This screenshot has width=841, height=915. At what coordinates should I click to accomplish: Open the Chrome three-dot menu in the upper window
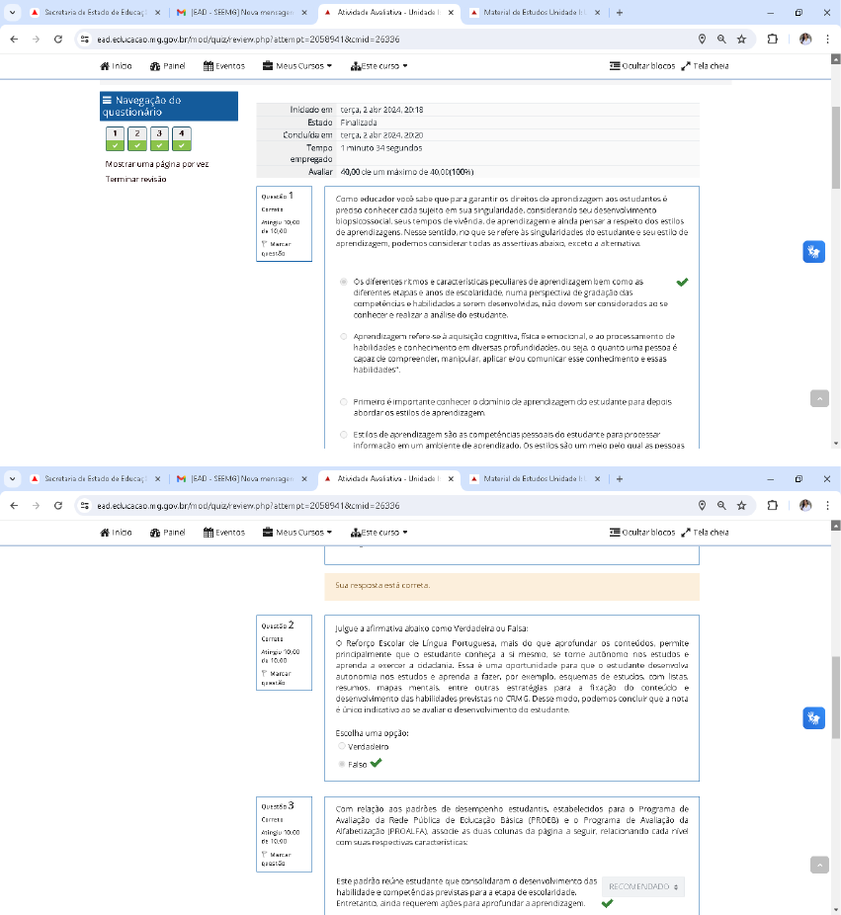pyautogui.click(x=827, y=40)
